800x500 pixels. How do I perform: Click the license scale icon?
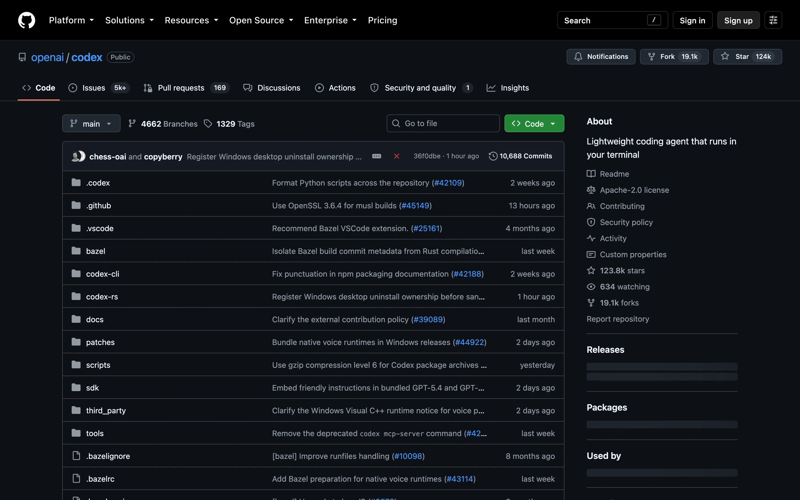click(591, 190)
